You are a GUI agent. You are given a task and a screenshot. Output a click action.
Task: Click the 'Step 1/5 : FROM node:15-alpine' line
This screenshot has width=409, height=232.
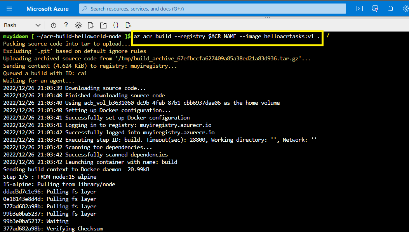coord(50,177)
